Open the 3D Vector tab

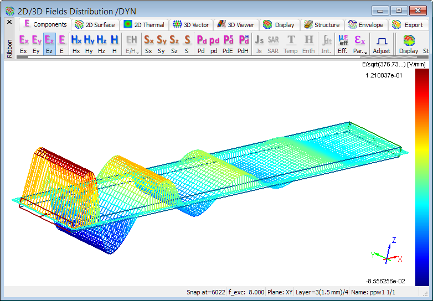coord(190,25)
